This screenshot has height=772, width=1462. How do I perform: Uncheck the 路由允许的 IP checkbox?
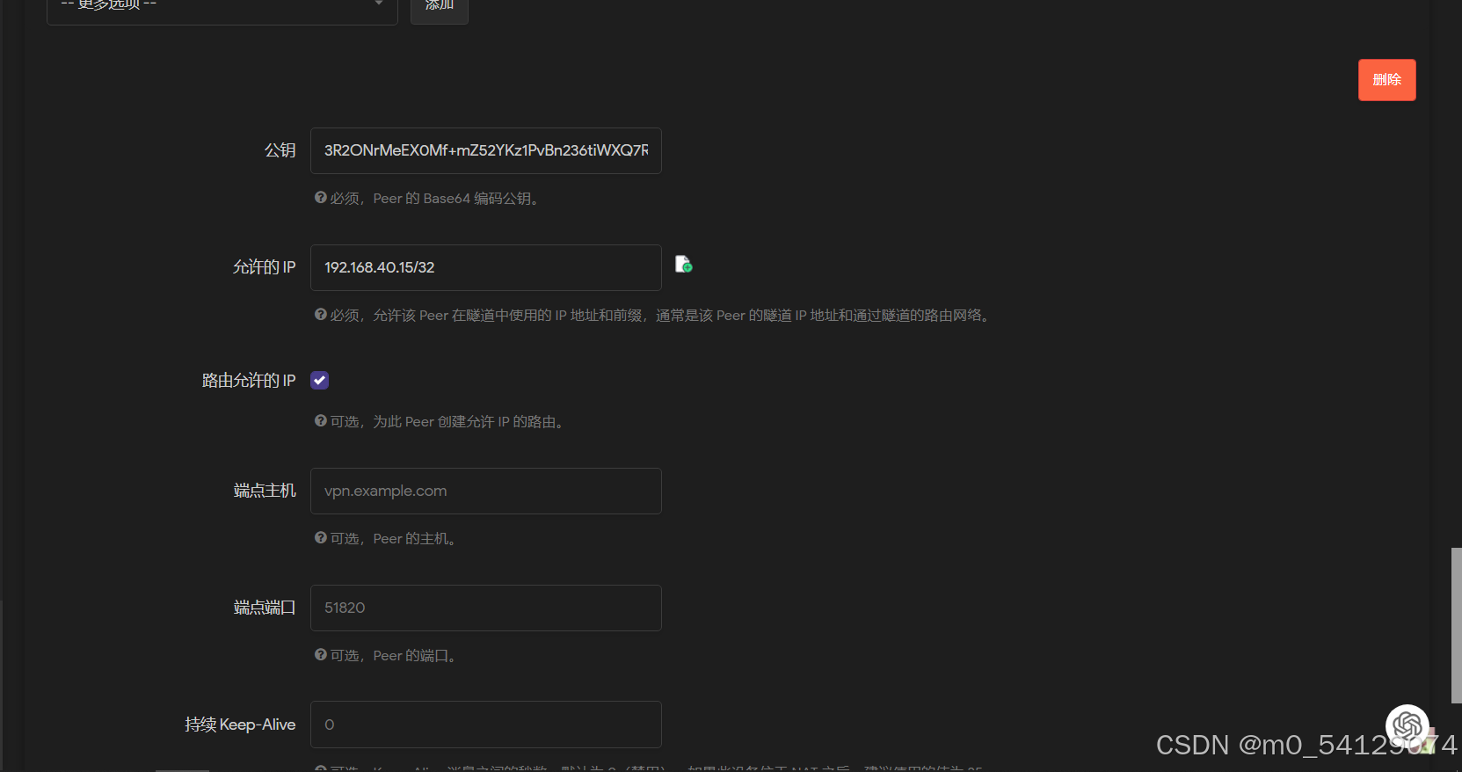coord(320,381)
